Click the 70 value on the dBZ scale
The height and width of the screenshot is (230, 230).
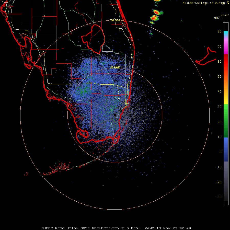tap(220, 47)
